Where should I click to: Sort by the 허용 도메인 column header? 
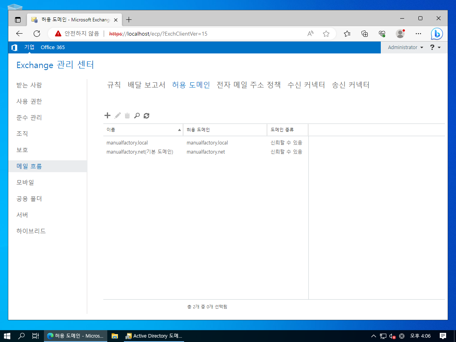[x=225, y=130]
